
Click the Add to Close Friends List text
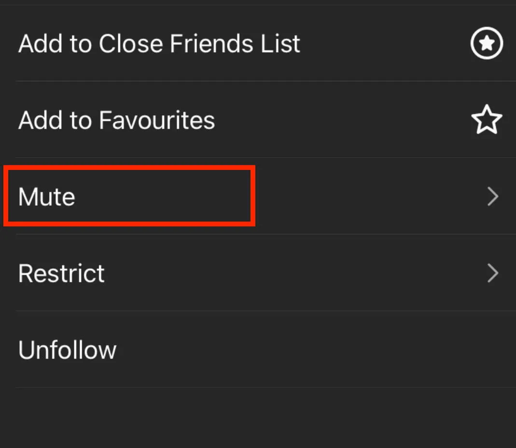point(159,43)
